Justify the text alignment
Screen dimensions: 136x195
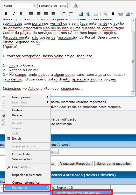pos(53,14)
